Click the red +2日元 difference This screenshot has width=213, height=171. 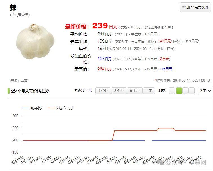[x=163, y=59]
